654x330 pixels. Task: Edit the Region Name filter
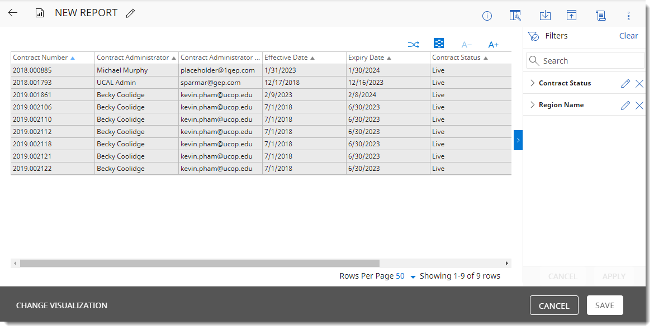point(625,105)
